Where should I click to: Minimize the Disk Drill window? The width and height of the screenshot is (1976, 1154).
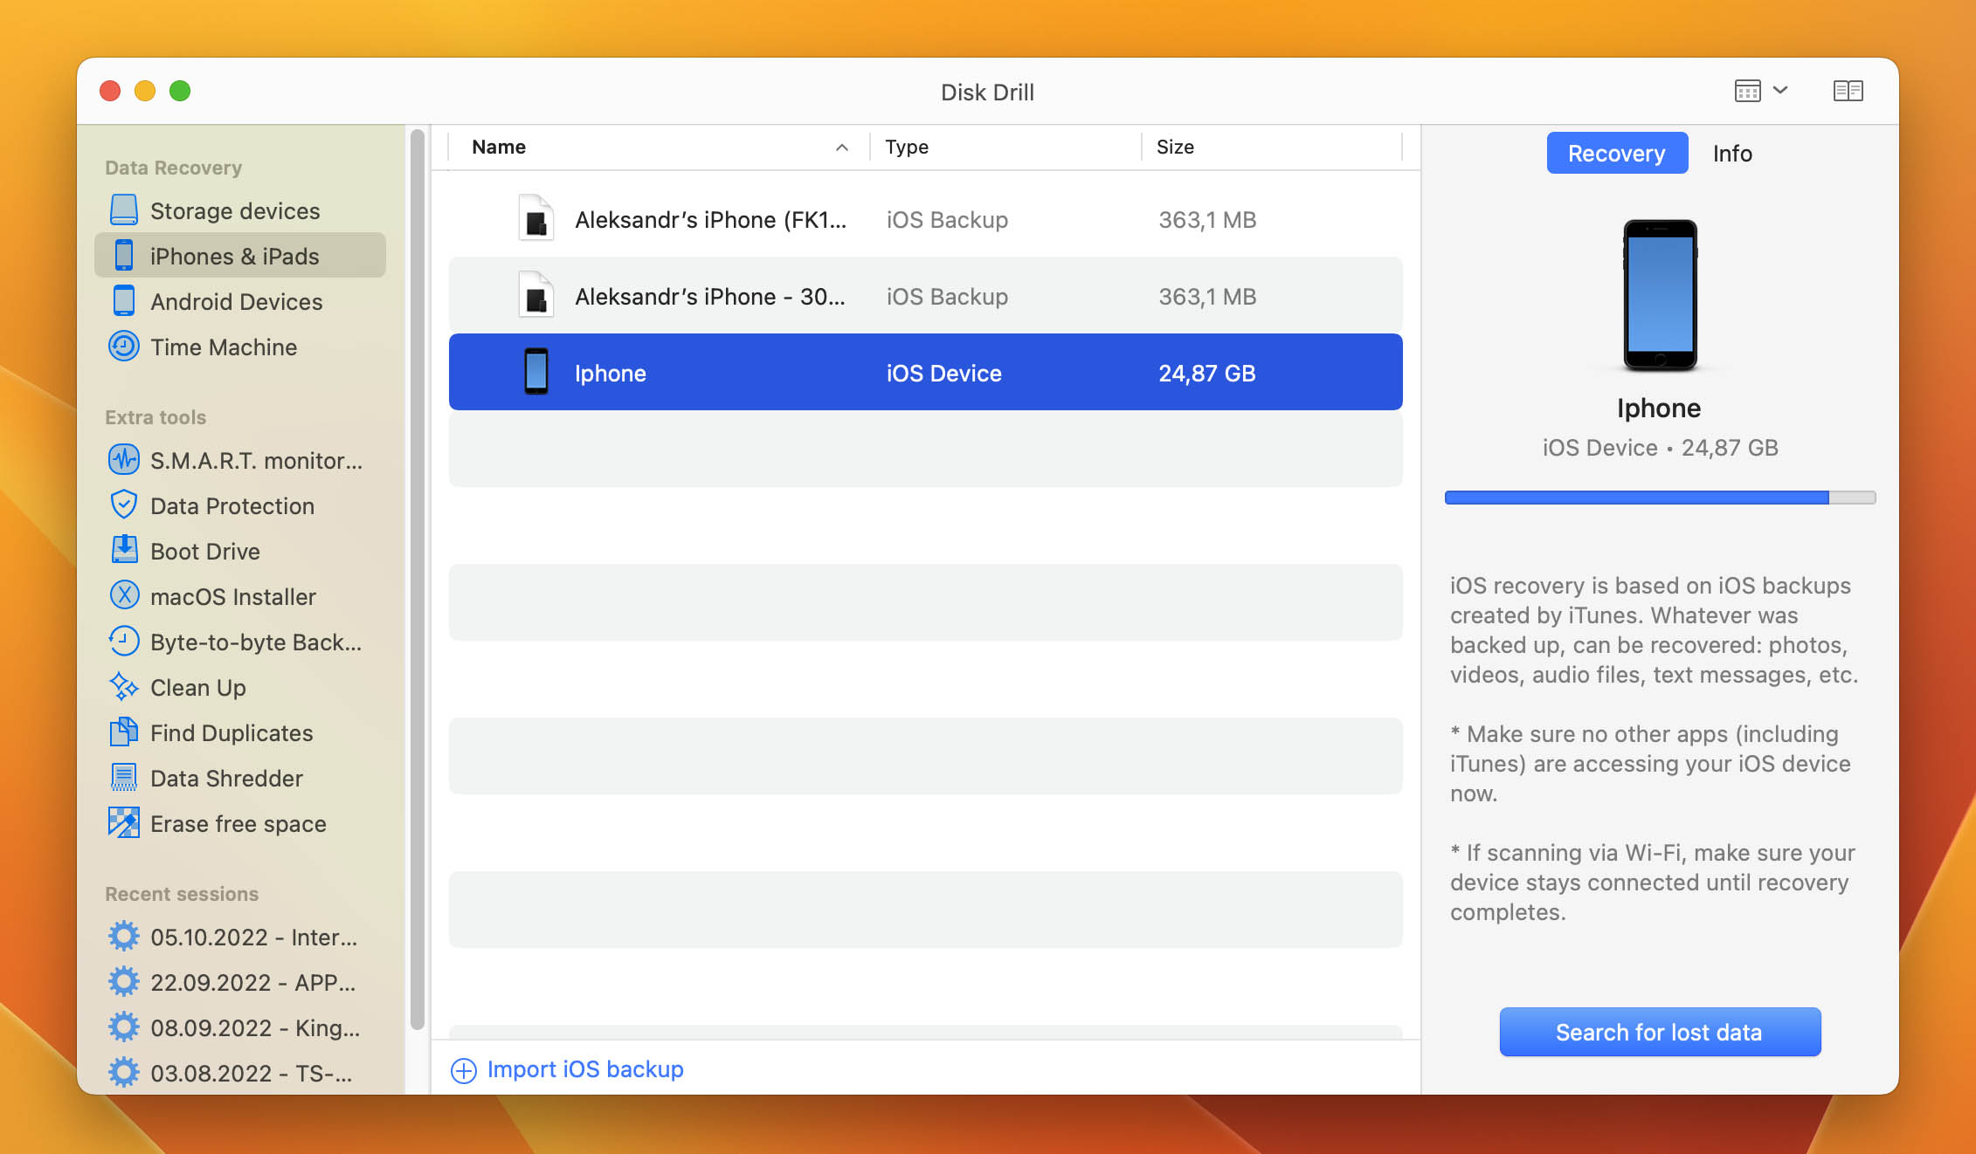pos(145,91)
